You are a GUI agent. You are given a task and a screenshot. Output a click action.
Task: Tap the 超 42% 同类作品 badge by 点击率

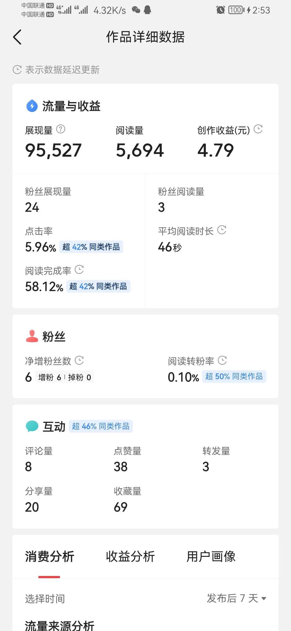91,247
